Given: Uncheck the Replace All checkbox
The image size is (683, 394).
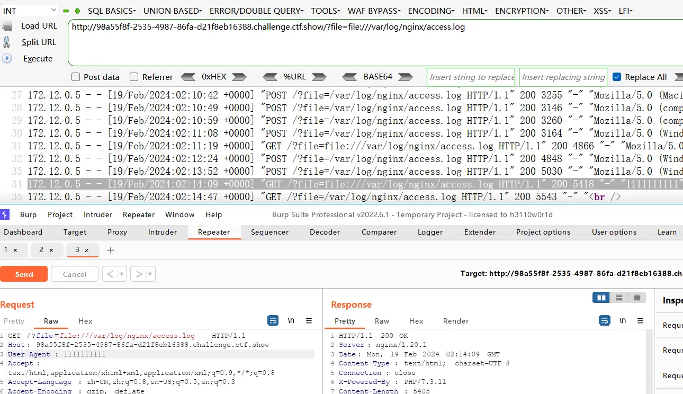Looking at the screenshot, I should click(616, 77).
